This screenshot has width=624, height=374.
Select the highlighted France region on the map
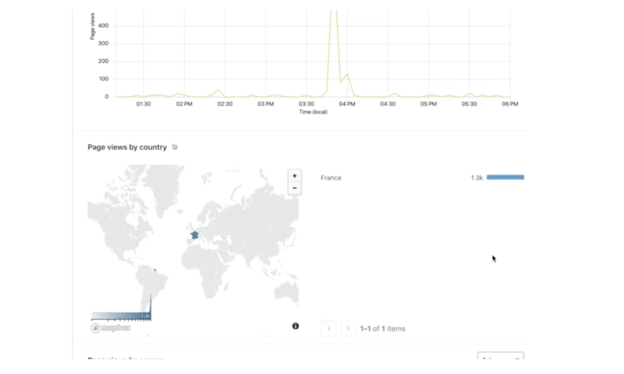coord(194,235)
